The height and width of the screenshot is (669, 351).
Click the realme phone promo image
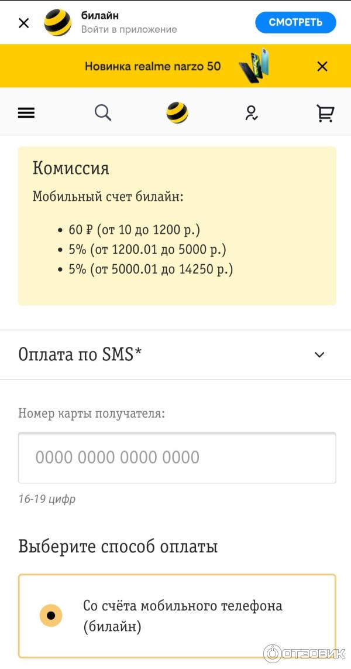(254, 66)
